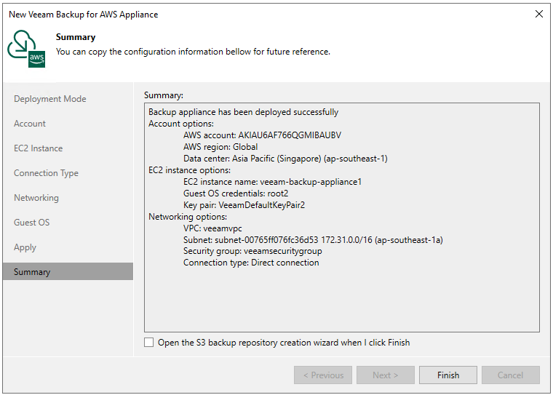Click the Apply step in sidebar

[x=25, y=247]
